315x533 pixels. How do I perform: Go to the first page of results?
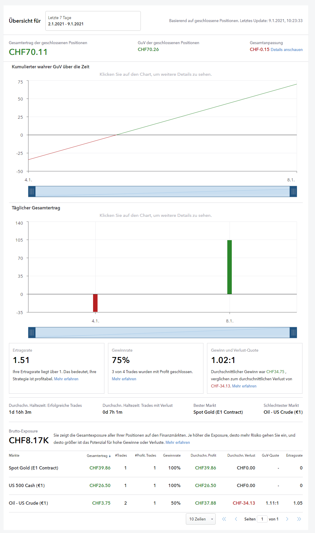point(224,519)
